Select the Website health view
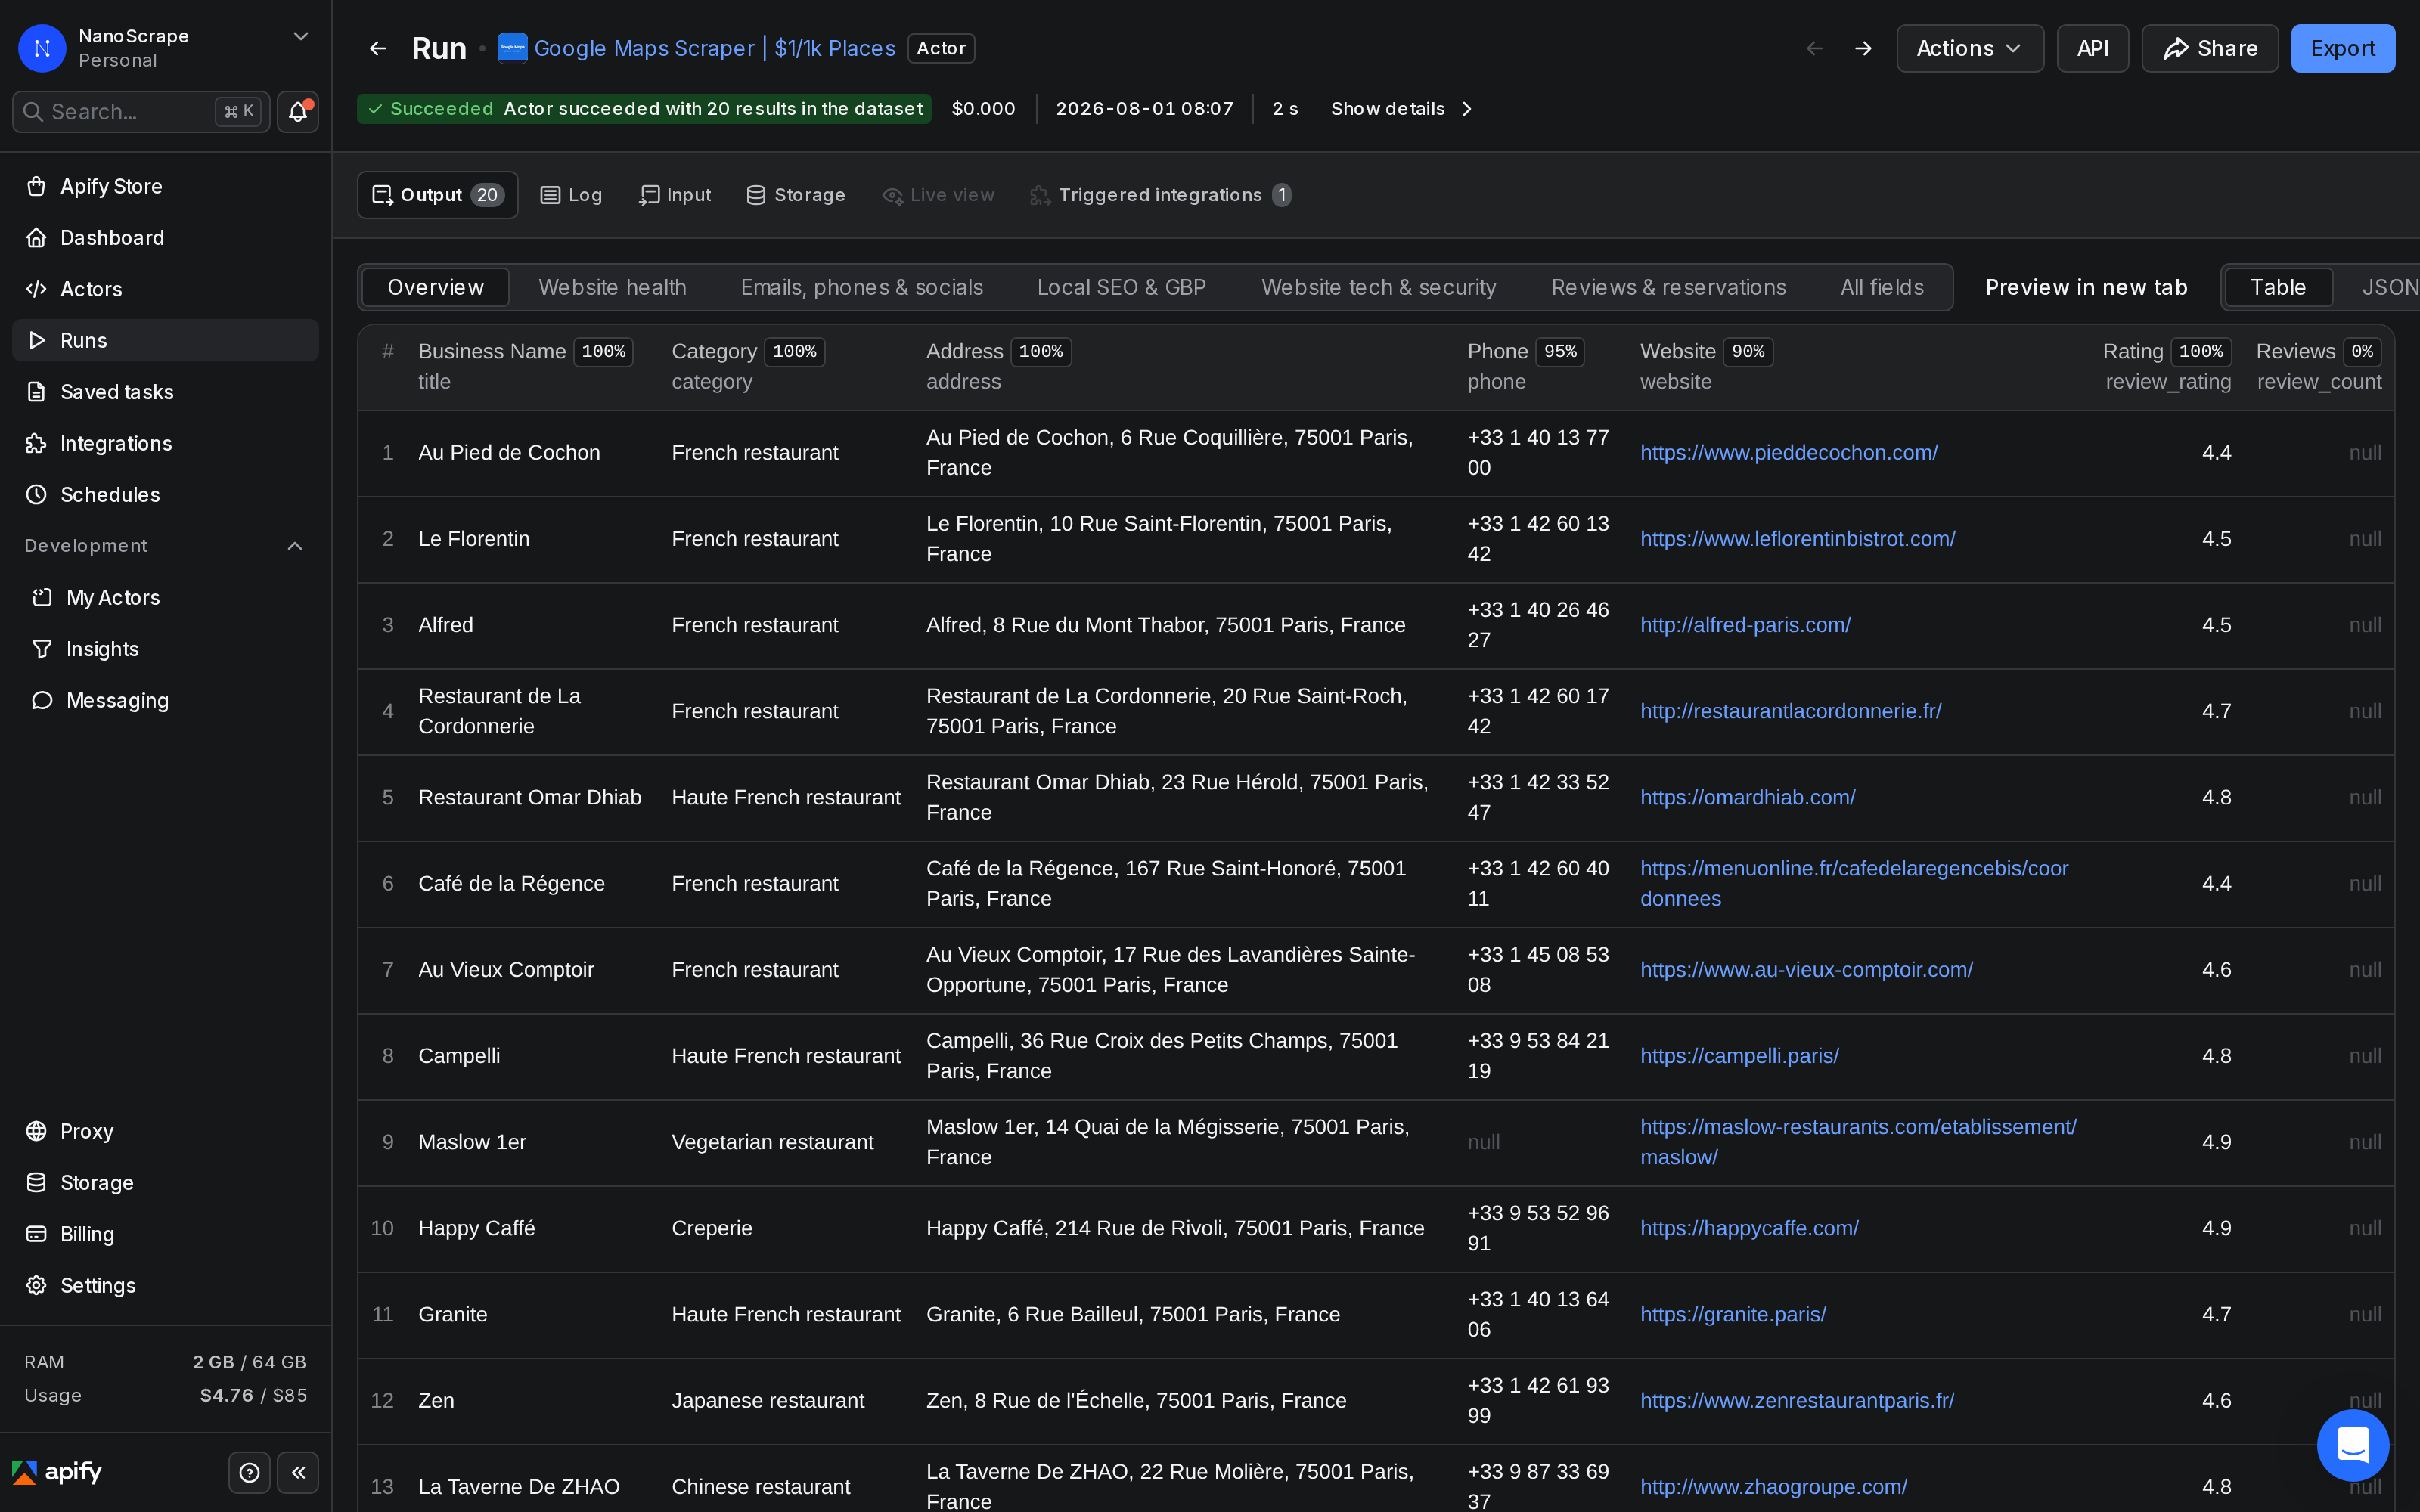Image resolution: width=2420 pixels, height=1512 pixels. [x=612, y=287]
